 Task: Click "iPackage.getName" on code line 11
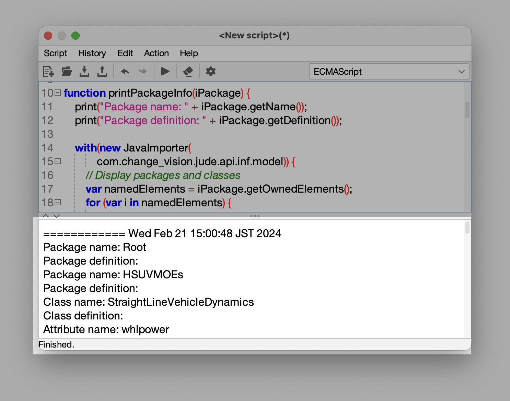[x=248, y=107]
